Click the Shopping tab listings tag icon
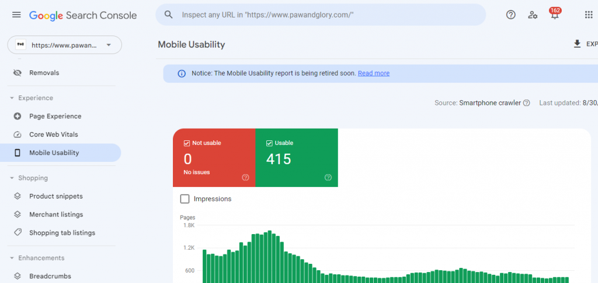The image size is (598, 283). (x=18, y=232)
